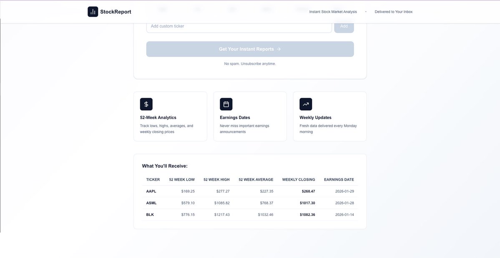
Task: Click the $1082.36 weekly closing value
Action: click(x=307, y=215)
